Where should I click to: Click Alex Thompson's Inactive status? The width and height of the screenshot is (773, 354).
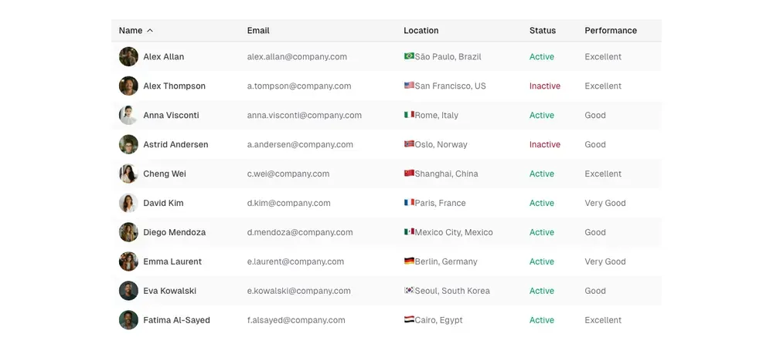pos(544,86)
